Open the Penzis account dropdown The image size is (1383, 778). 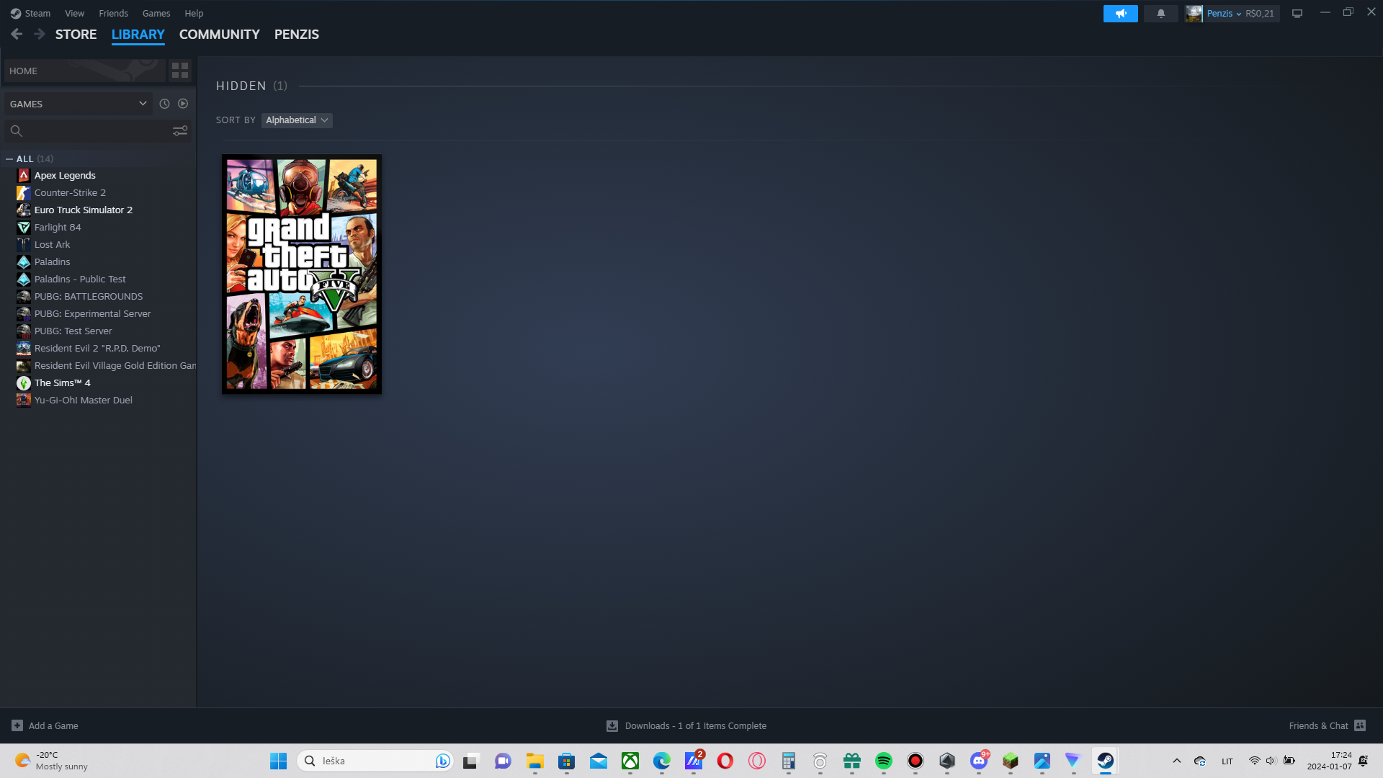(x=1224, y=14)
